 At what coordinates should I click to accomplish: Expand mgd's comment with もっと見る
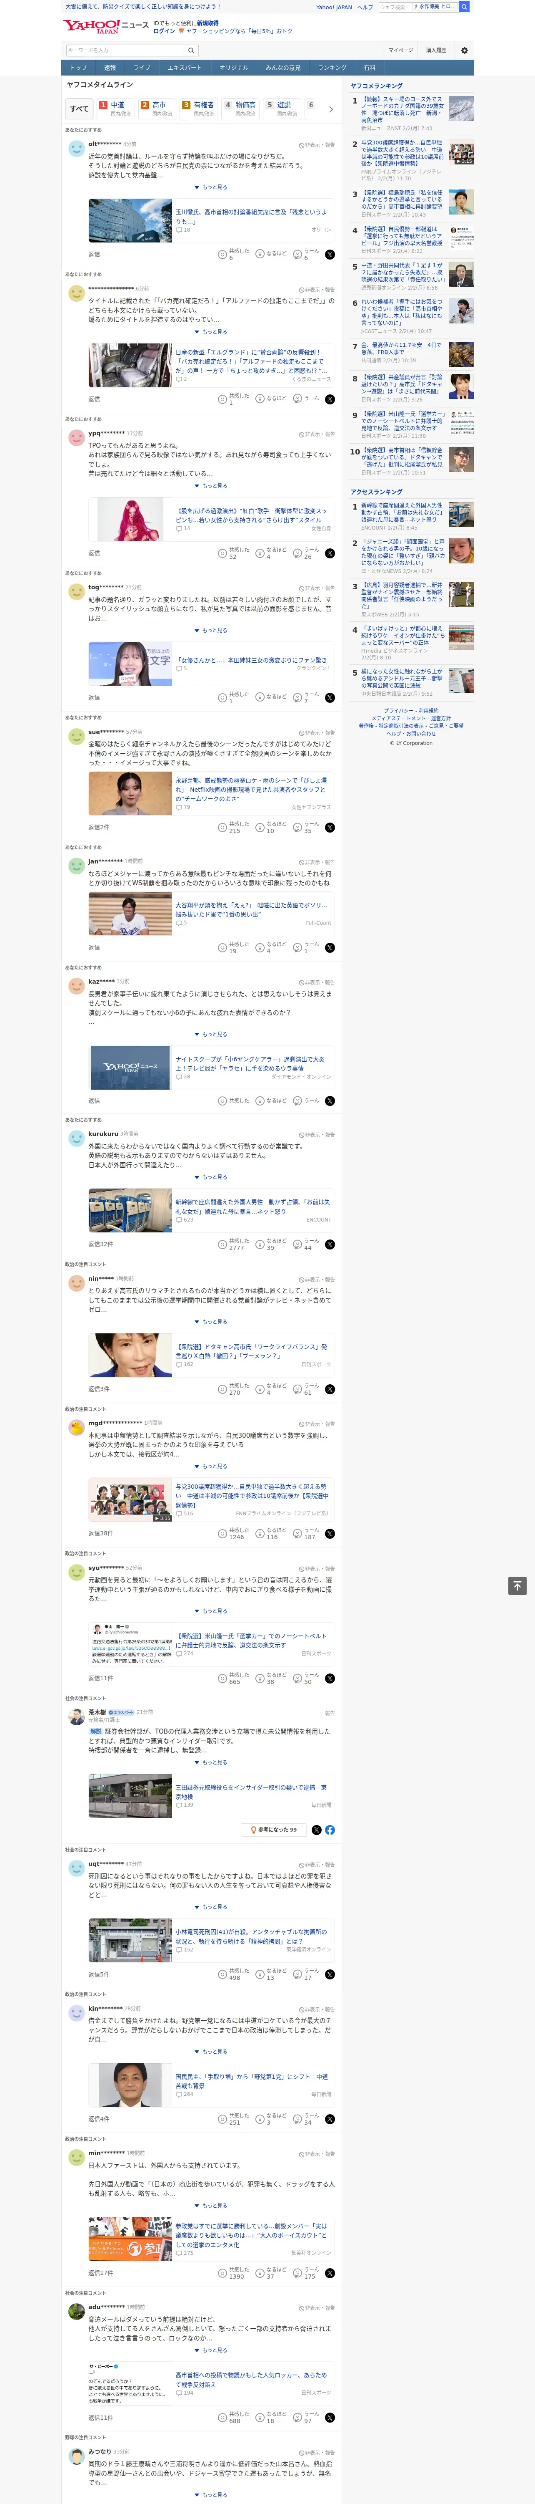(x=211, y=1467)
